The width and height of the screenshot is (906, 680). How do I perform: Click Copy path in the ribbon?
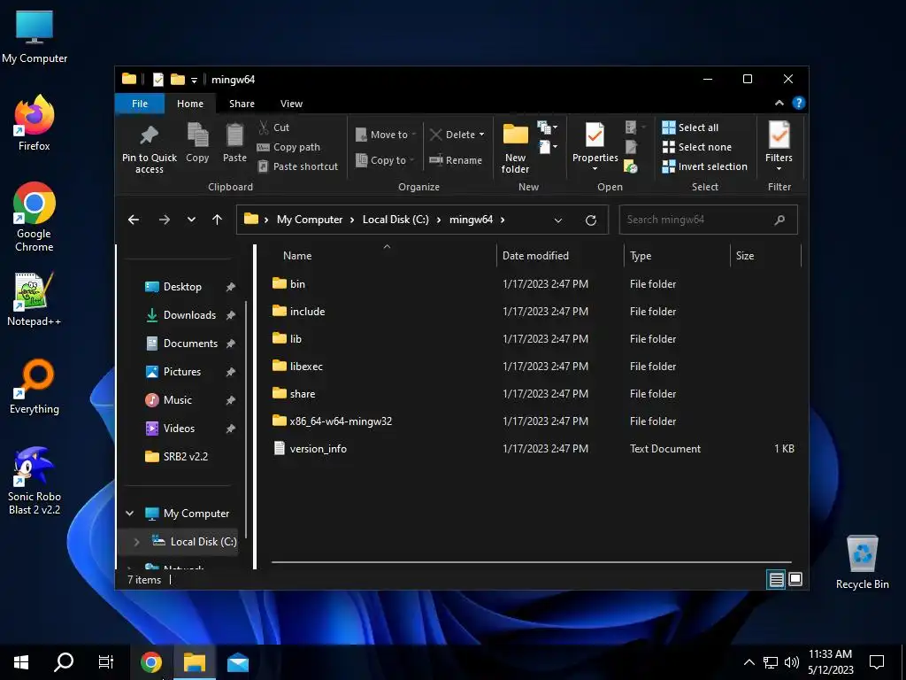(288, 147)
